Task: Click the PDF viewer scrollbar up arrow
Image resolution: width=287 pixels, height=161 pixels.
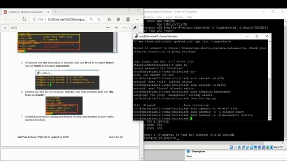Action: click(142, 25)
